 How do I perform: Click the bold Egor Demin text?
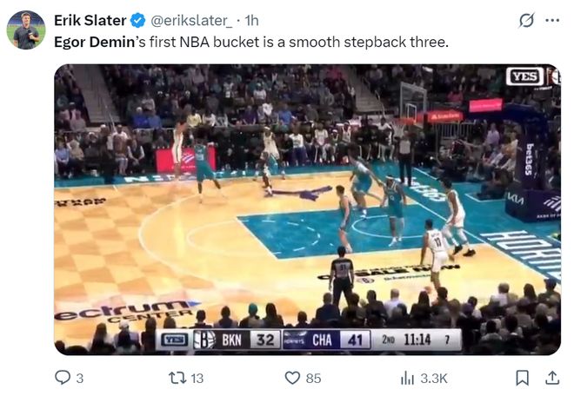click(x=90, y=41)
